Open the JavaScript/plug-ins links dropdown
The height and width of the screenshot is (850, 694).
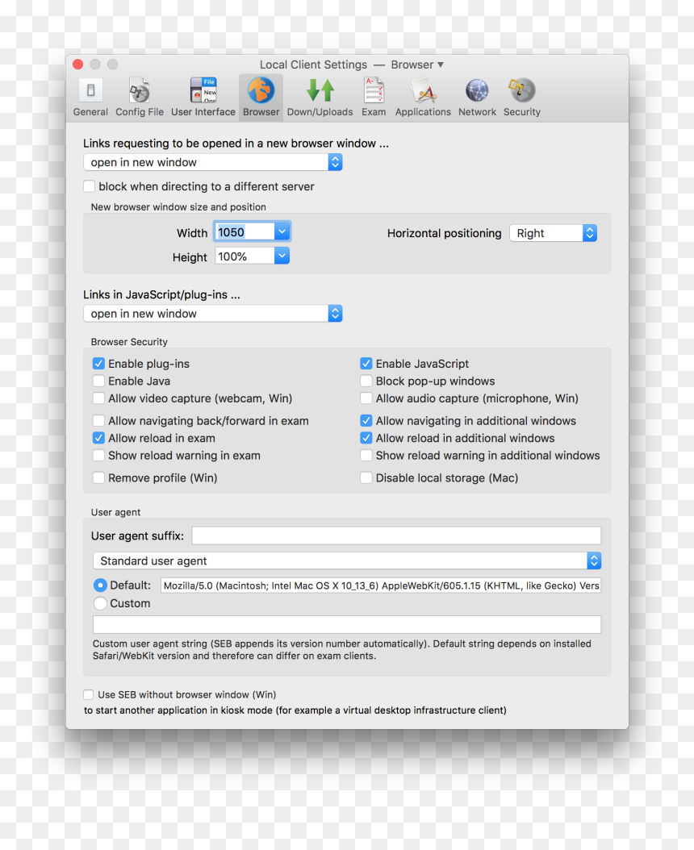[x=213, y=314]
